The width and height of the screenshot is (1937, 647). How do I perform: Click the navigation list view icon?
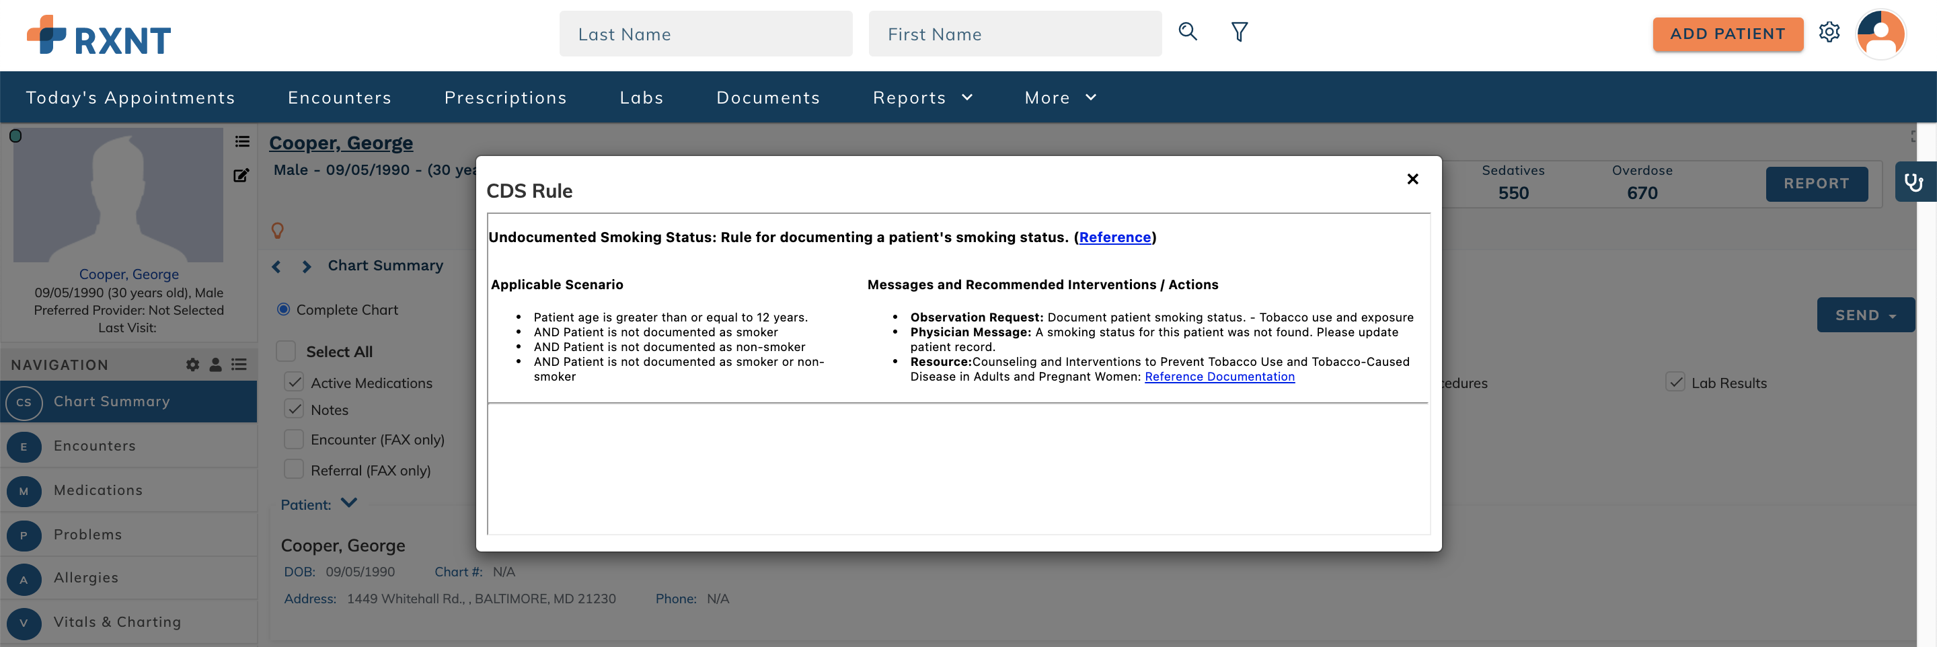click(x=239, y=365)
